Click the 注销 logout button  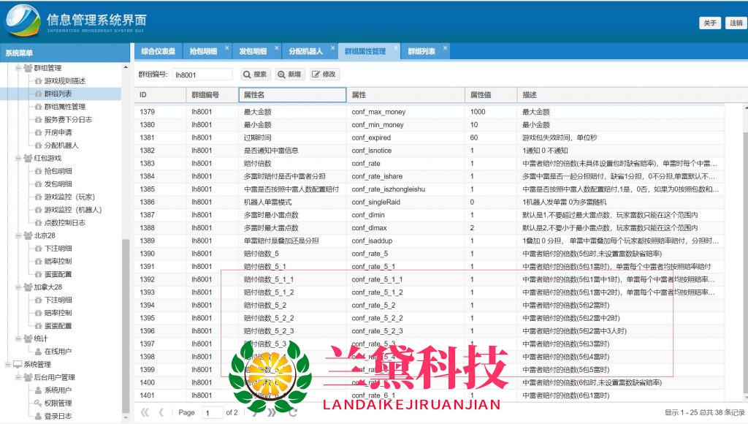[x=735, y=23]
